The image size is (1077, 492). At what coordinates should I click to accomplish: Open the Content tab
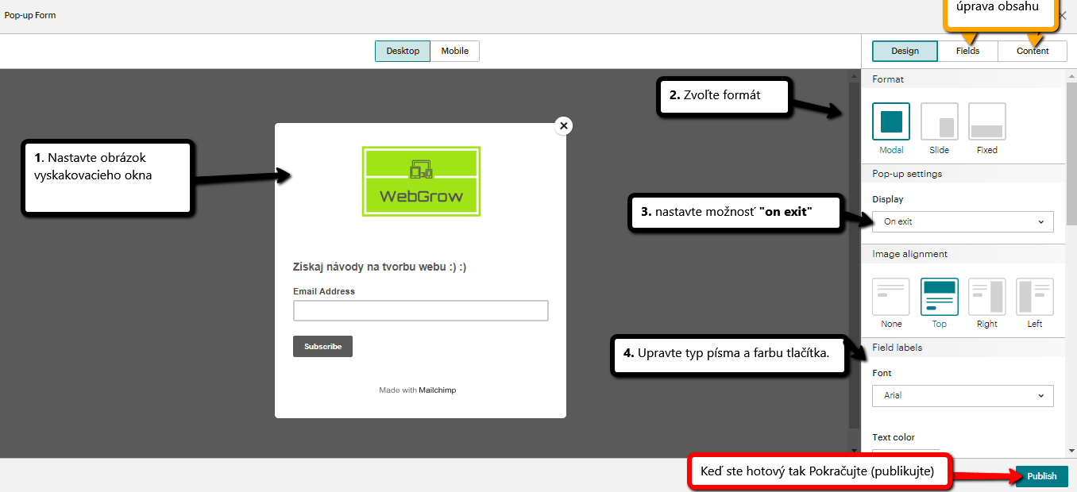coord(1033,51)
